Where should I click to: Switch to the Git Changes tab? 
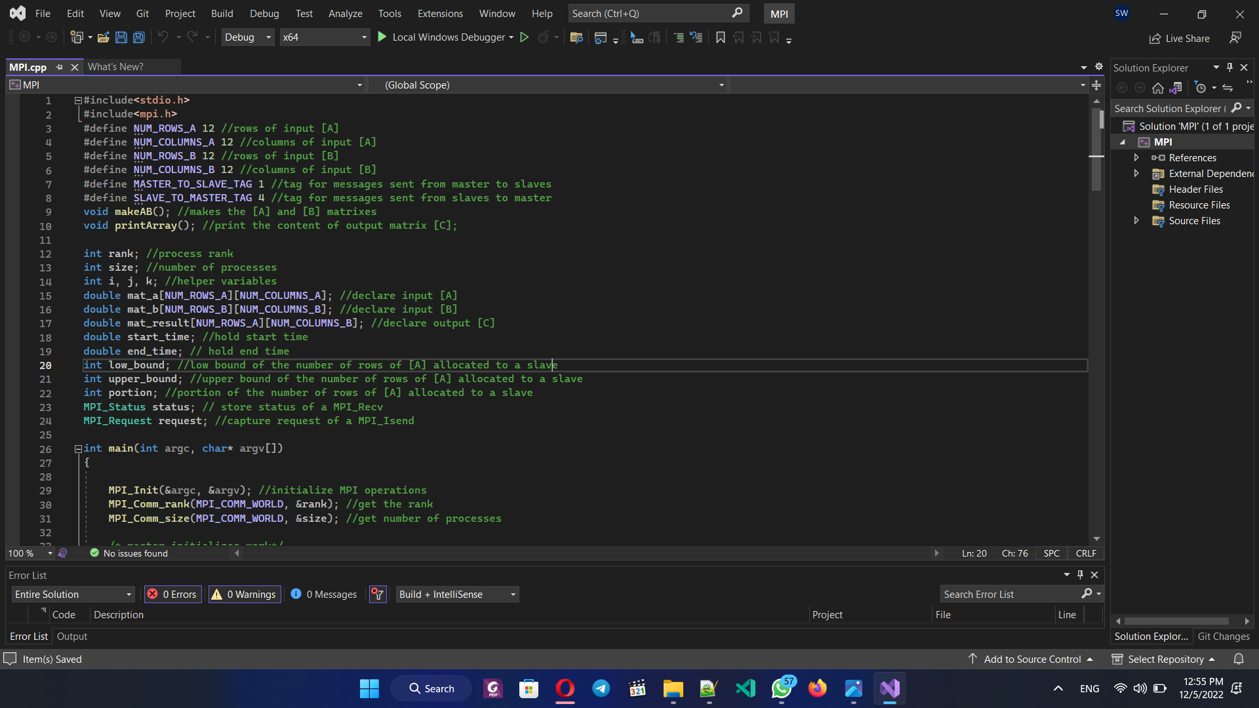pos(1224,637)
